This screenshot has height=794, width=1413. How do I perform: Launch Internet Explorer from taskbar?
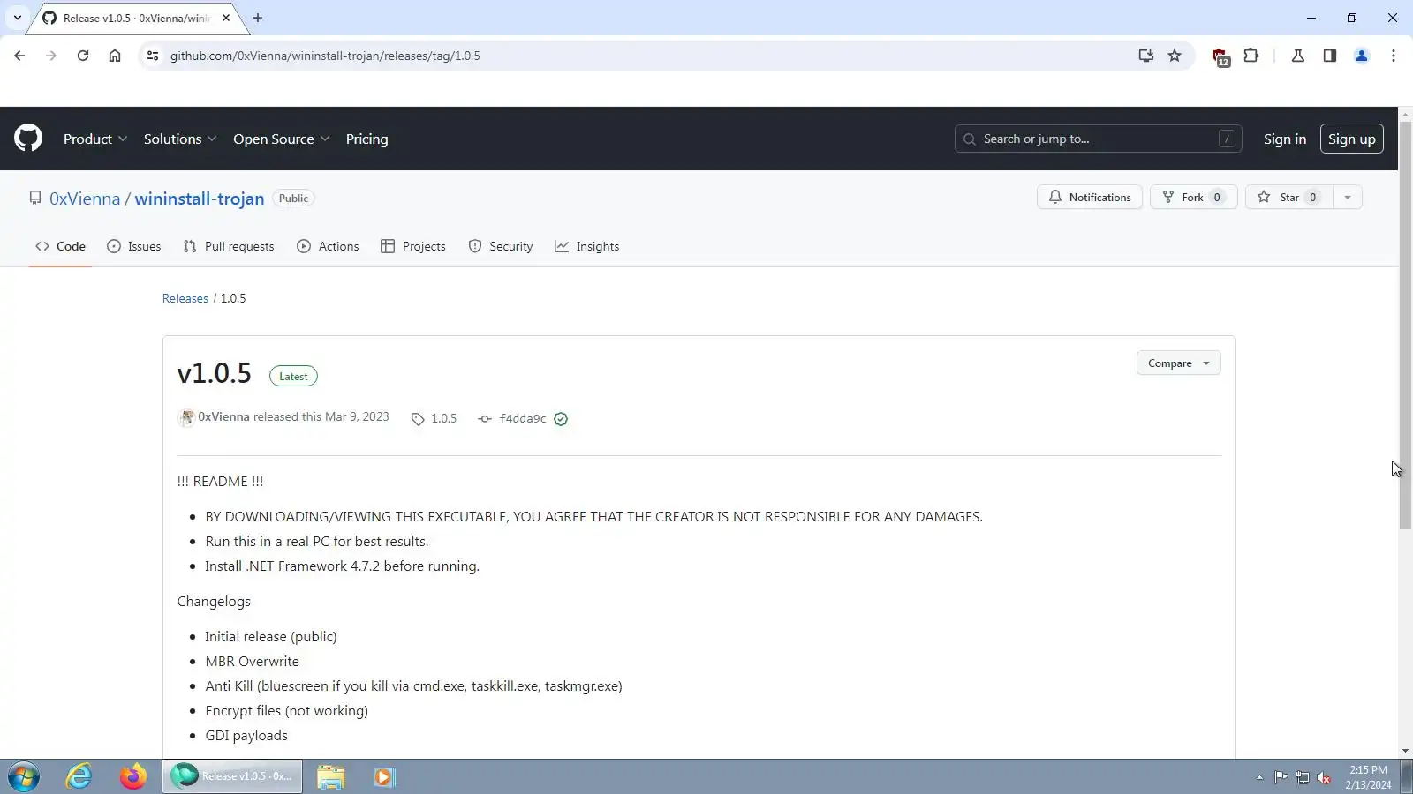point(79,777)
